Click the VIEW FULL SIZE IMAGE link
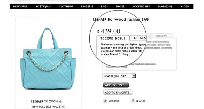 pyautogui.click(x=46, y=107)
